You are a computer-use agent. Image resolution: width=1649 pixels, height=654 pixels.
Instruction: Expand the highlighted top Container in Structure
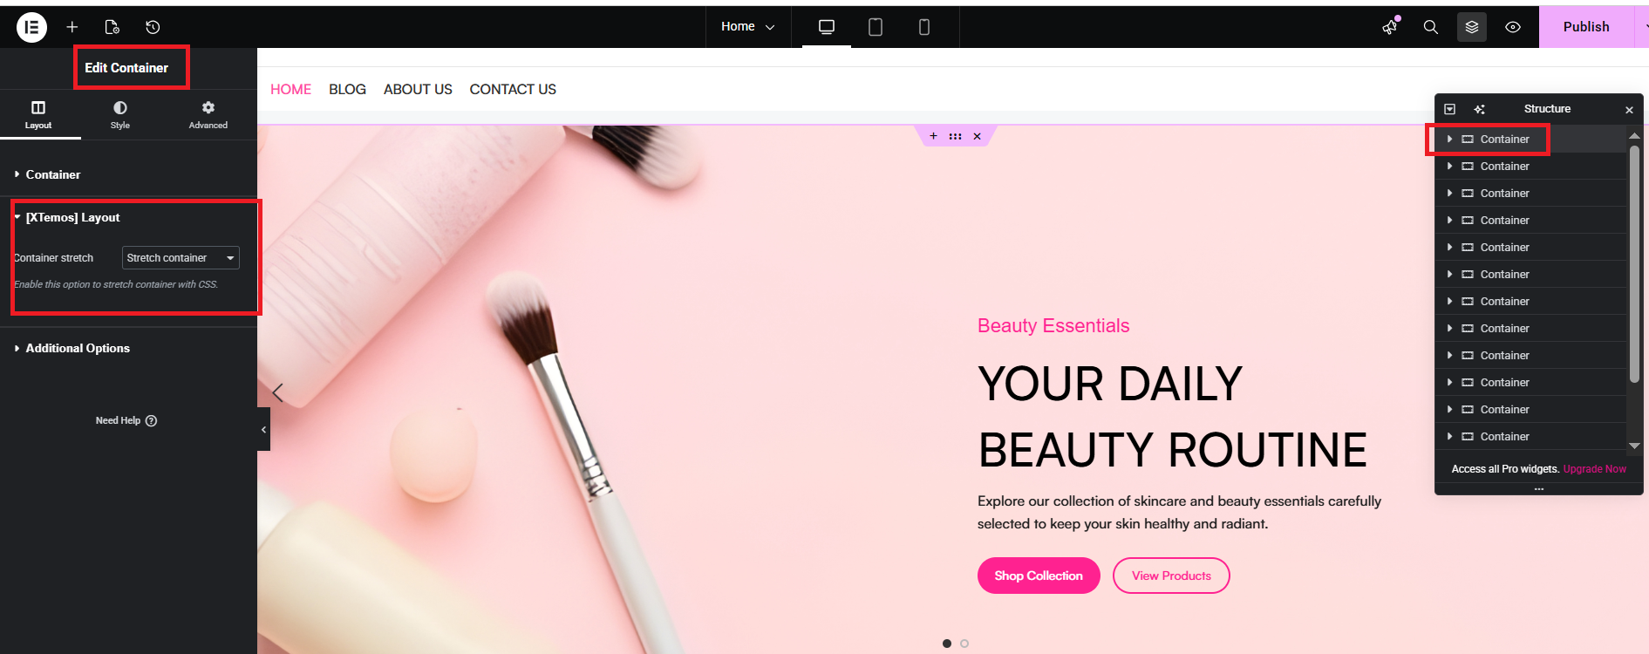click(1449, 140)
